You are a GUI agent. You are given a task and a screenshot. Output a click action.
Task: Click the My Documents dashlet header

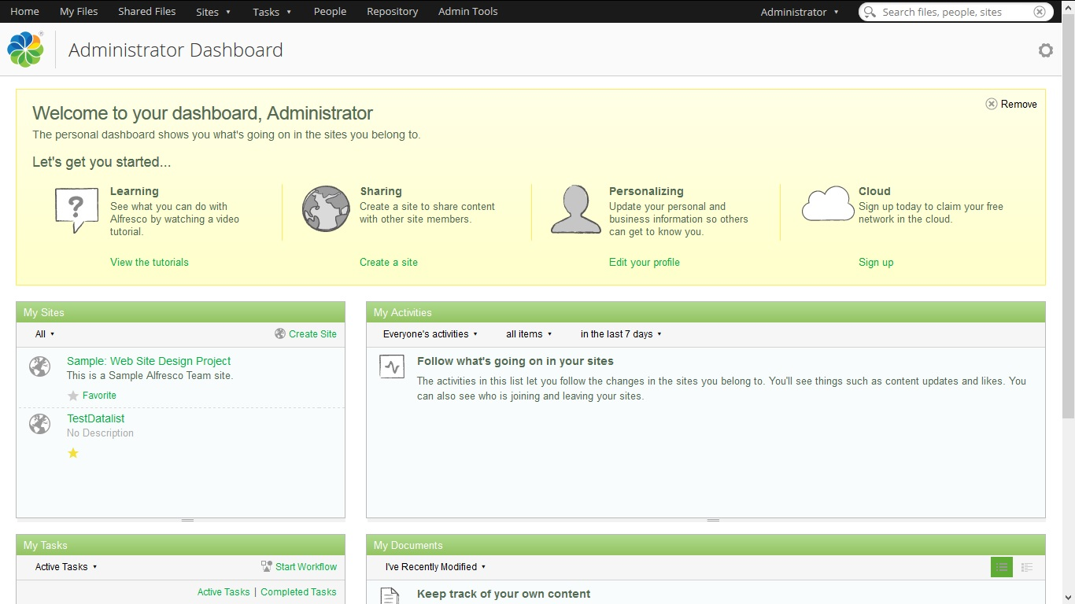(x=706, y=545)
